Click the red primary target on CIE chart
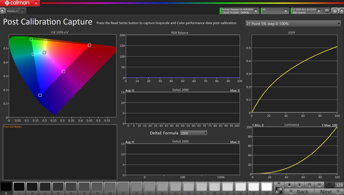 pos(89,45)
